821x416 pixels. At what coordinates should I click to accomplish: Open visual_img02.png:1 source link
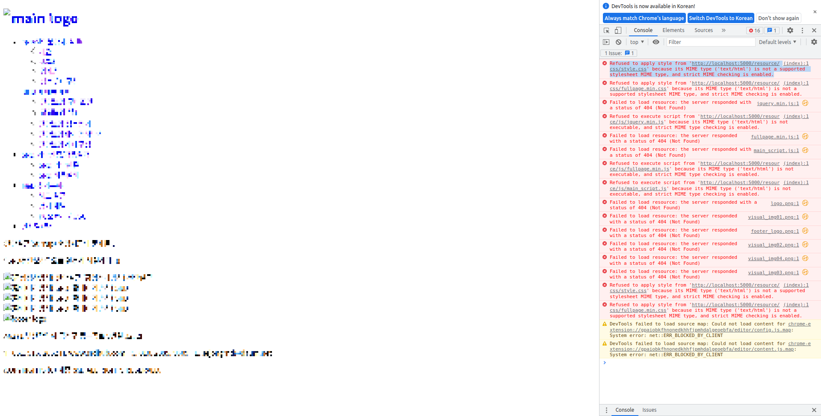pos(773,245)
